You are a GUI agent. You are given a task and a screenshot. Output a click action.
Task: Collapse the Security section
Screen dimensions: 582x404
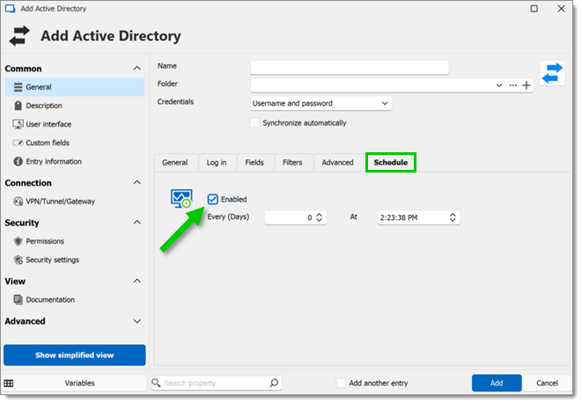click(137, 222)
